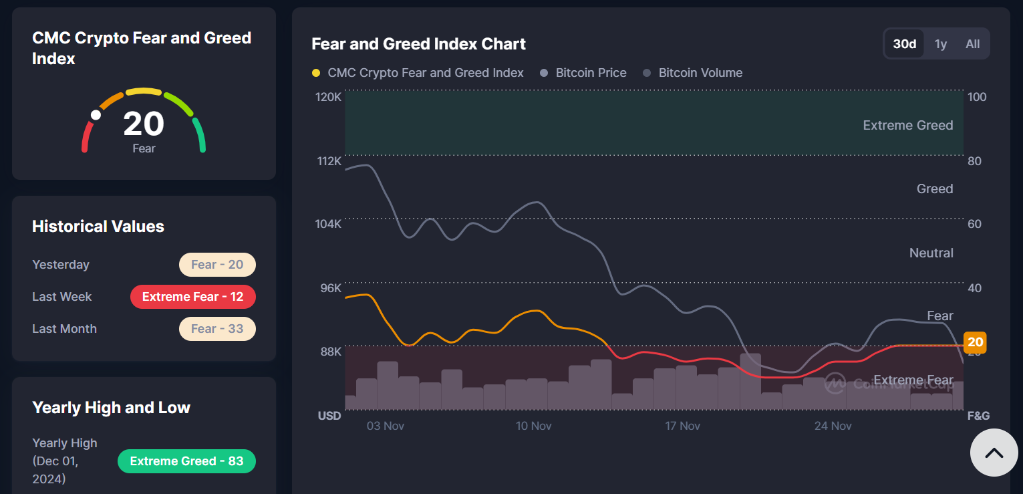Expand the Historical Values panel

click(x=98, y=226)
